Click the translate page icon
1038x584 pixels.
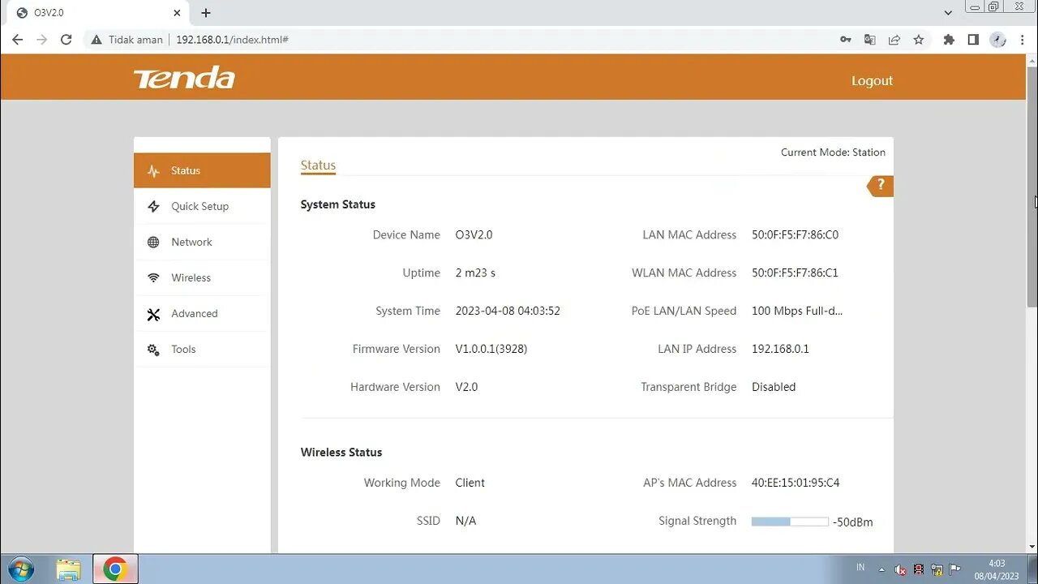[x=870, y=39]
